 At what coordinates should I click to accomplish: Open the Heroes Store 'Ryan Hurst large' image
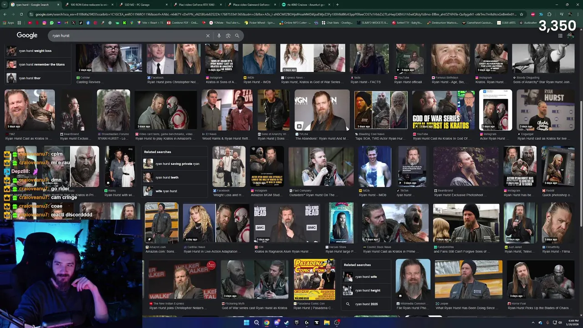tap(341, 223)
